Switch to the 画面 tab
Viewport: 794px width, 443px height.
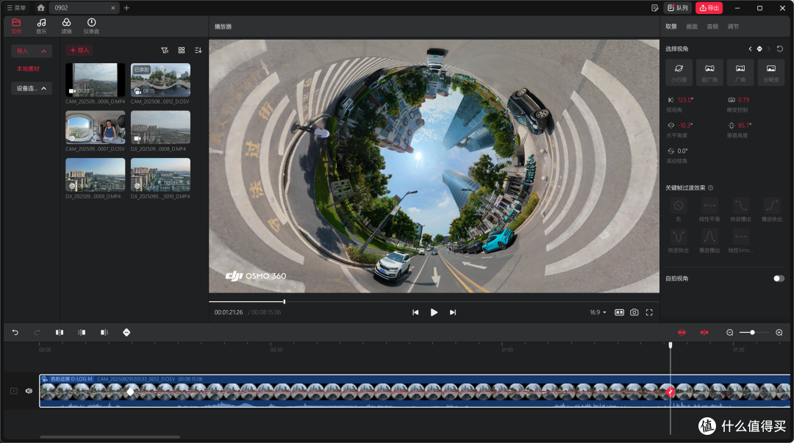tap(692, 26)
